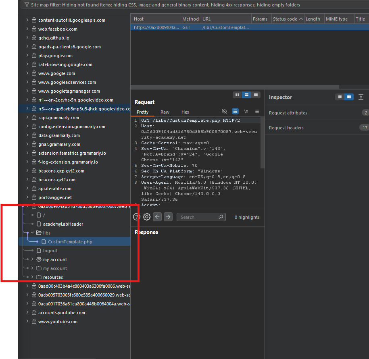Click the file icon beside logout
The height and width of the screenshot is (359, 369).
click(x=39, y=250)
